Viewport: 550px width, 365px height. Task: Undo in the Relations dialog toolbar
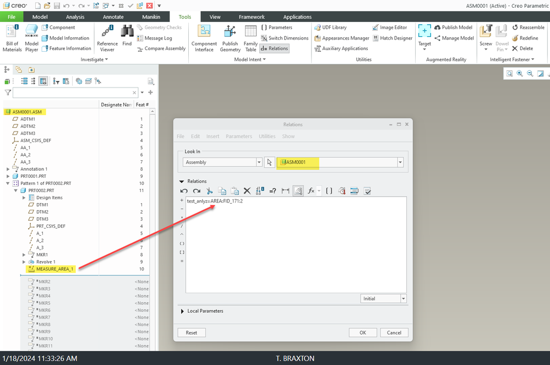pos(184,190)
